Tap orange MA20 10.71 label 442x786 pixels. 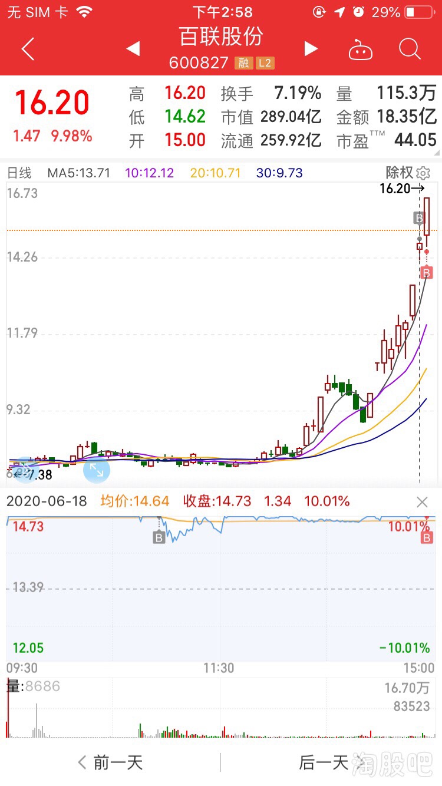[216, 173]
